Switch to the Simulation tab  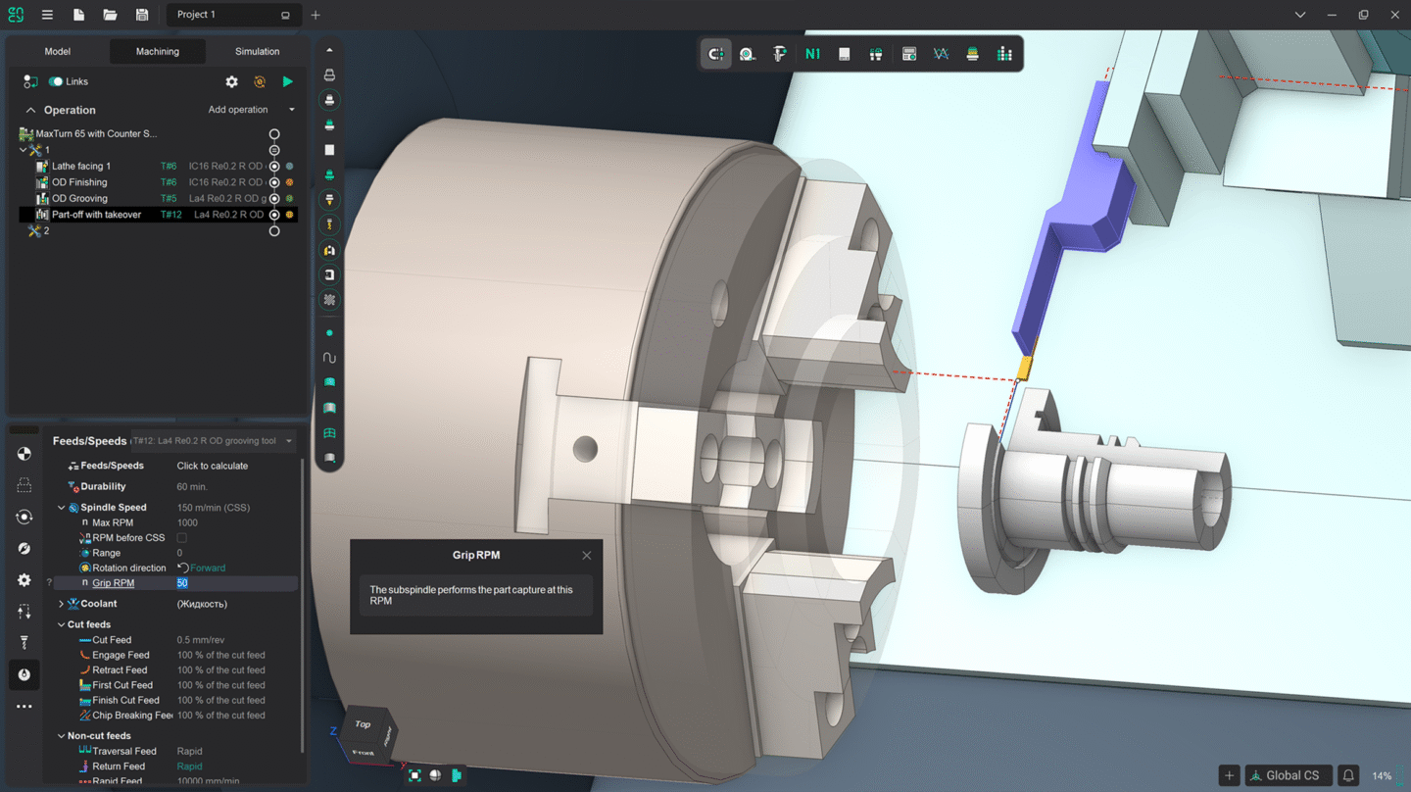(256, 51)
